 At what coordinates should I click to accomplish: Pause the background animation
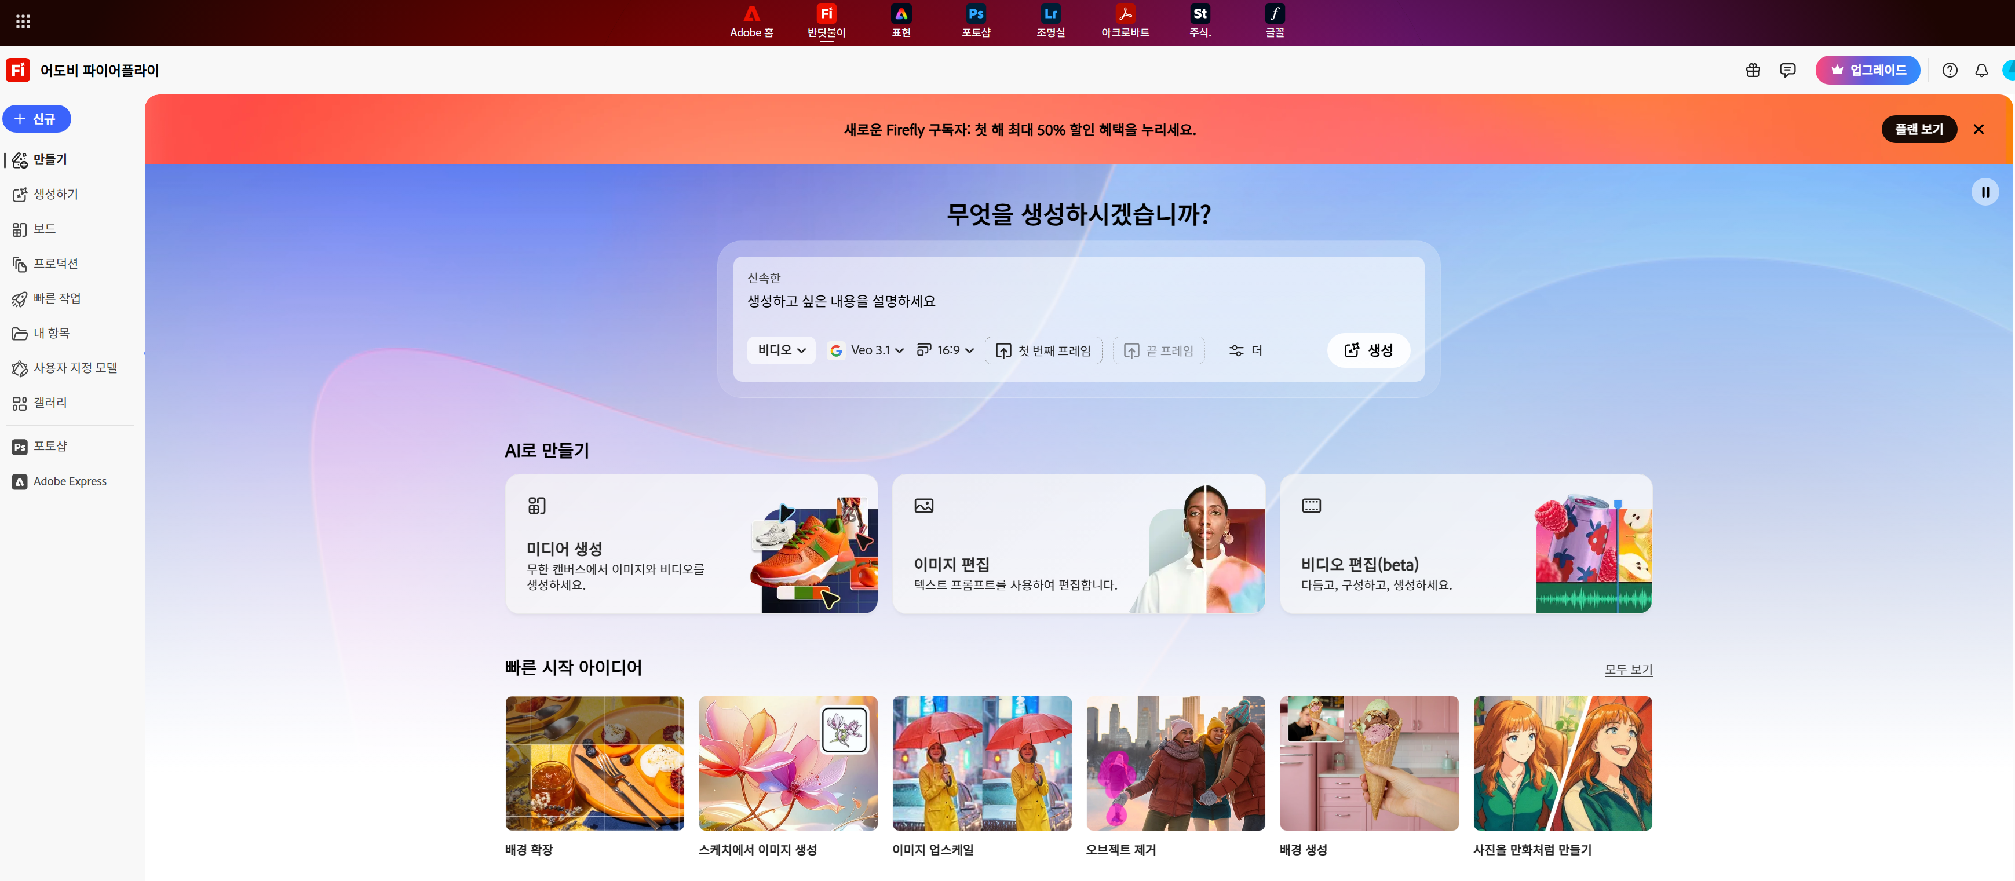pos(1984,192)
